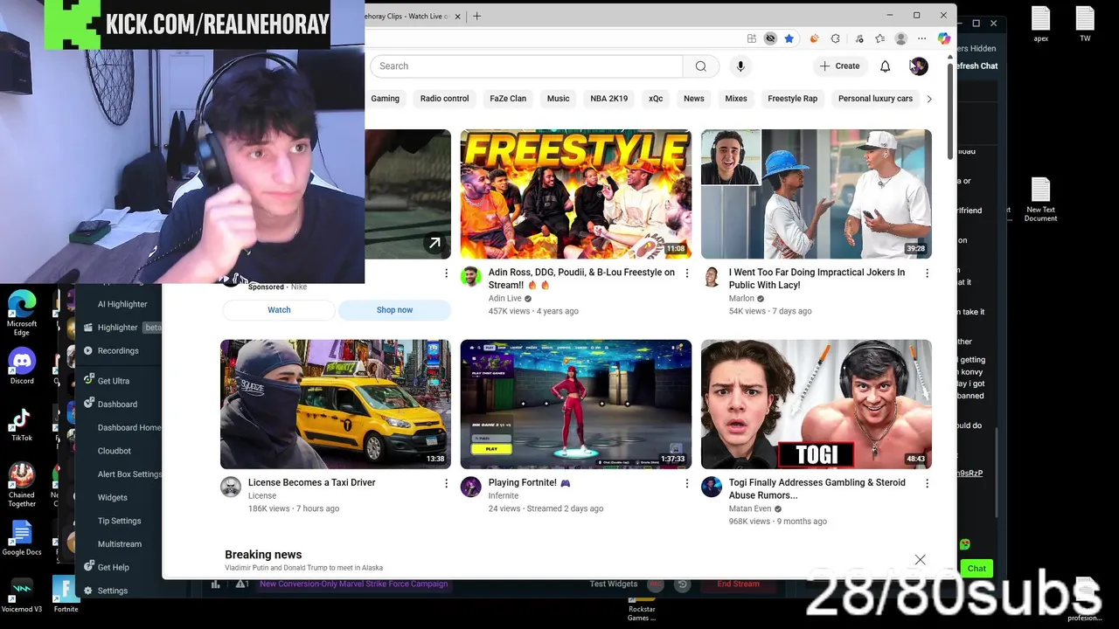This screenshot has height=629, width=1119.
Task: Open TikTok desktop shortcut
Action: click(22, 425)
